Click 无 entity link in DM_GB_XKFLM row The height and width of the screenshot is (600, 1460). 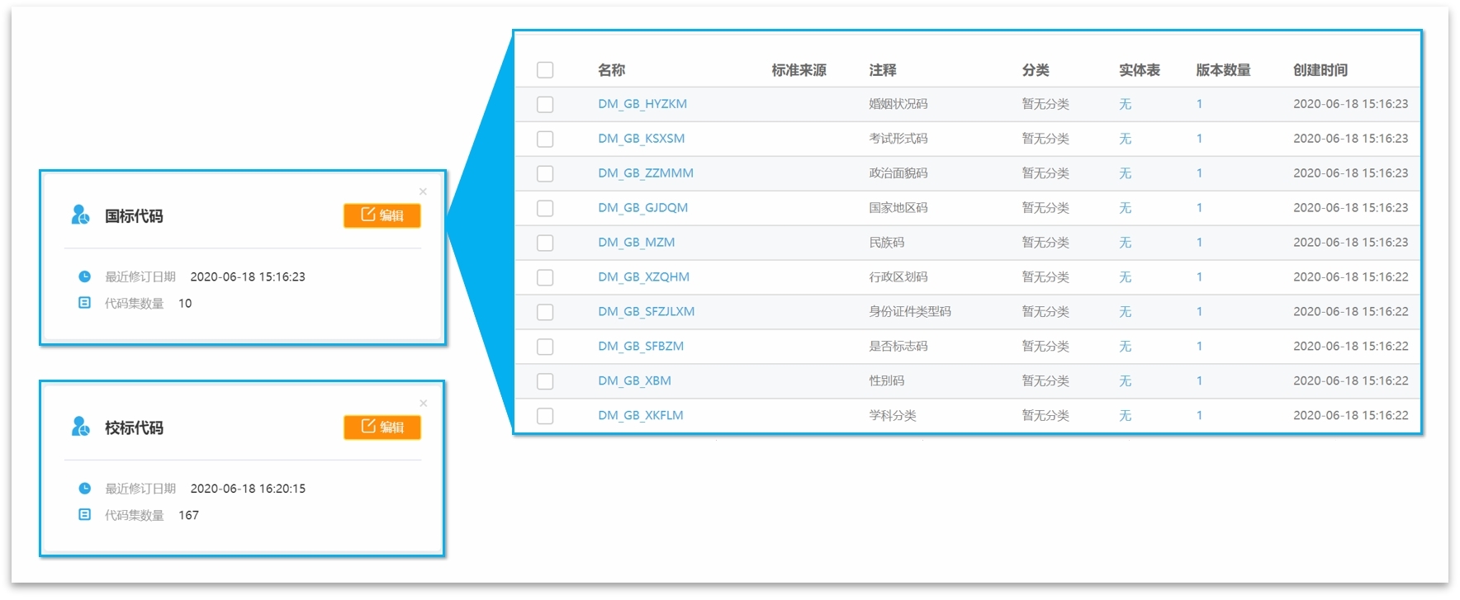[1126, 416]
